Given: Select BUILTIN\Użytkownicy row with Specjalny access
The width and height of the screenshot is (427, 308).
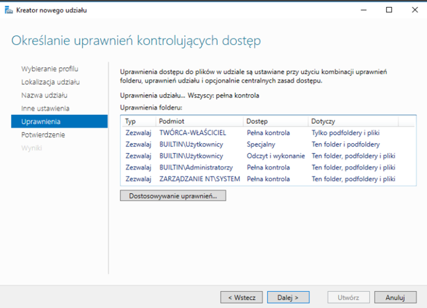Looking at the screenshot, I should pyautogui.click(x=191, y=144).
